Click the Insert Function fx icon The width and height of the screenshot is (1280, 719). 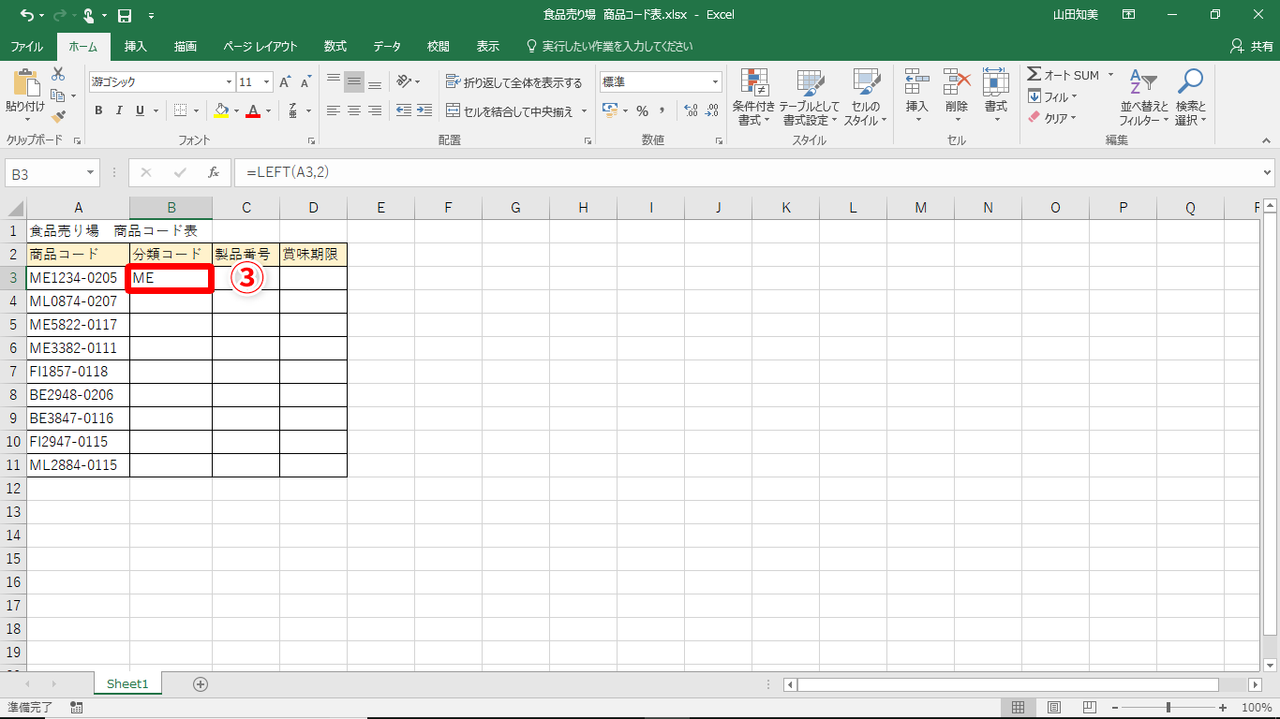click(x=214, y=173)
